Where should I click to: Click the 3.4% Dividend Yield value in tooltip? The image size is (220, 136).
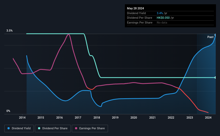pyautogui.click(x=160, y=13)
